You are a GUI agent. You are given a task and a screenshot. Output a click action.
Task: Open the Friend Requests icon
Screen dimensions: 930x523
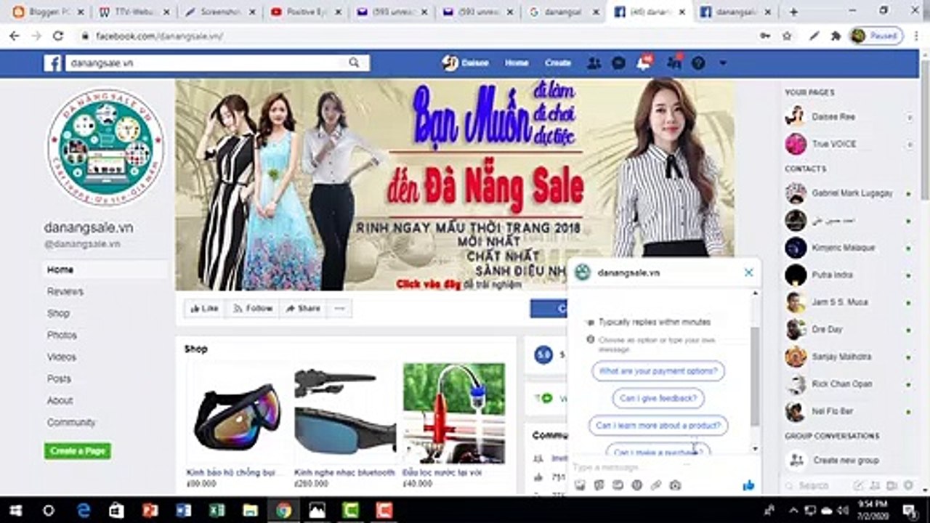(594, 63)
